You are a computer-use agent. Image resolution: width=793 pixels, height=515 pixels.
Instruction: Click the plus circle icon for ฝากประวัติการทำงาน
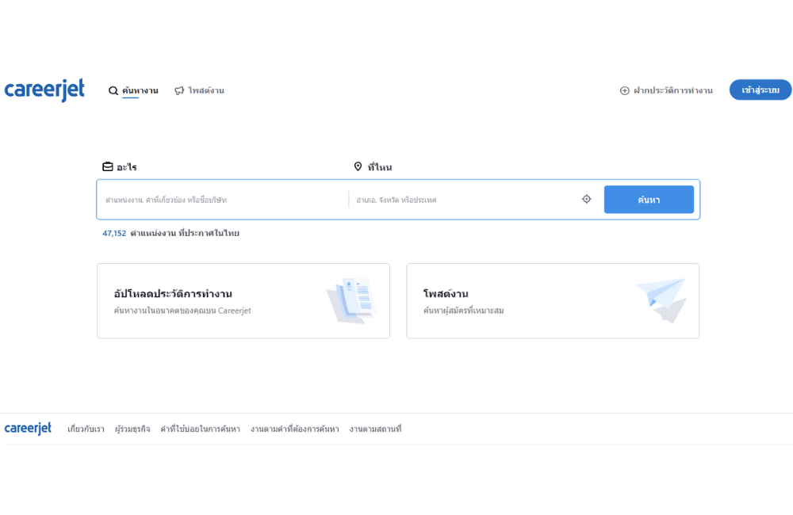point(625,91)
